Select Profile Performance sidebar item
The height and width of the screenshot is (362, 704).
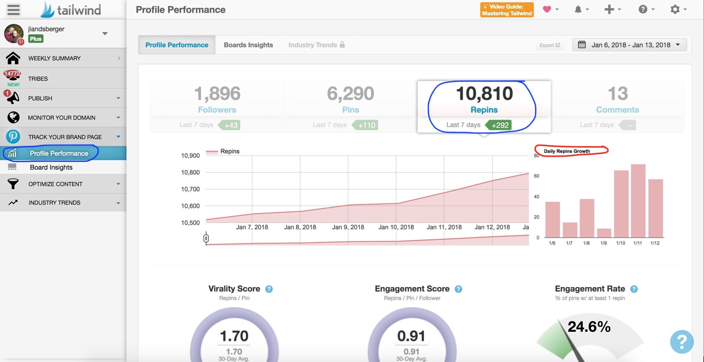point(63,153)
